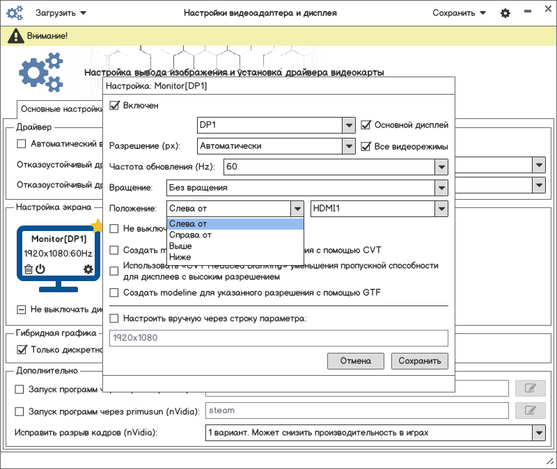This screenshot has width=557, height=469.
Task: Open the HDMI1 display dropdown
Action: pyautogui.click(x=441, y=209)
